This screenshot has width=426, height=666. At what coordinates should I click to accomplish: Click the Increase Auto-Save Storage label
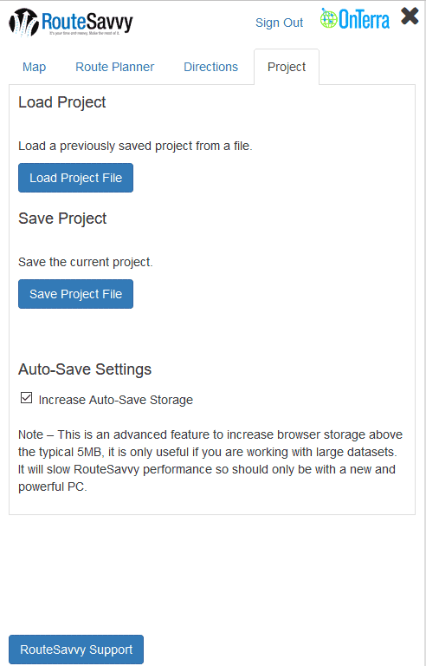(115, 400)
